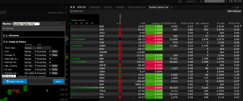Click the green chain link icon beside clock
This screenshot has height=101, width=243.
[227, 1]
